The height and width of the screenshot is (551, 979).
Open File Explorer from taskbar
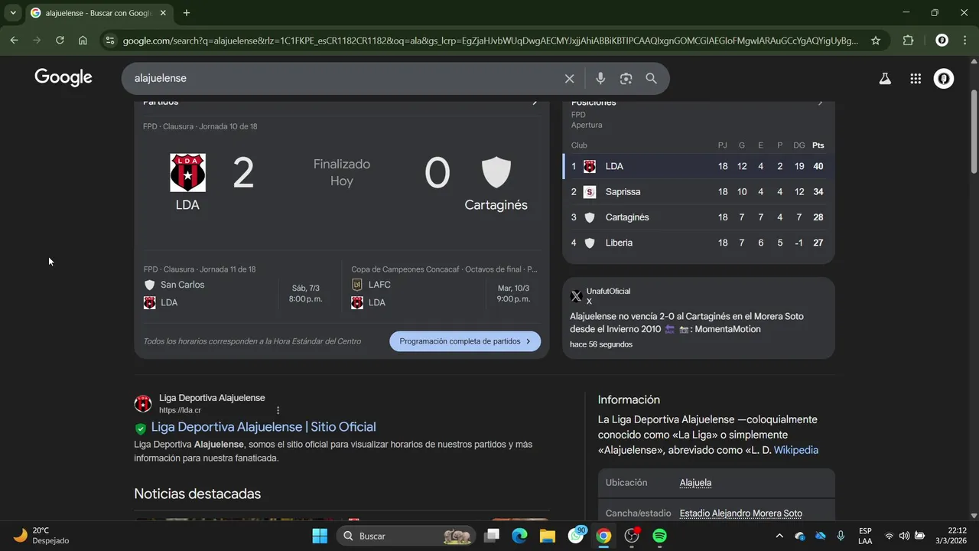(x=548, y=536)
